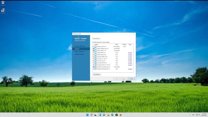Click the Downloaded status of MySQL Documentation
The height and width of the screenshot is (117, 208).
(117, 67)
